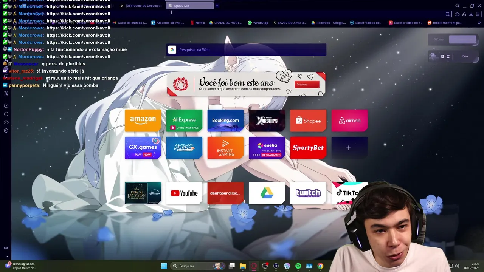484x272 pixels.
Task: Open the WhatsApp bookmark
Action: tap(258, 23)
